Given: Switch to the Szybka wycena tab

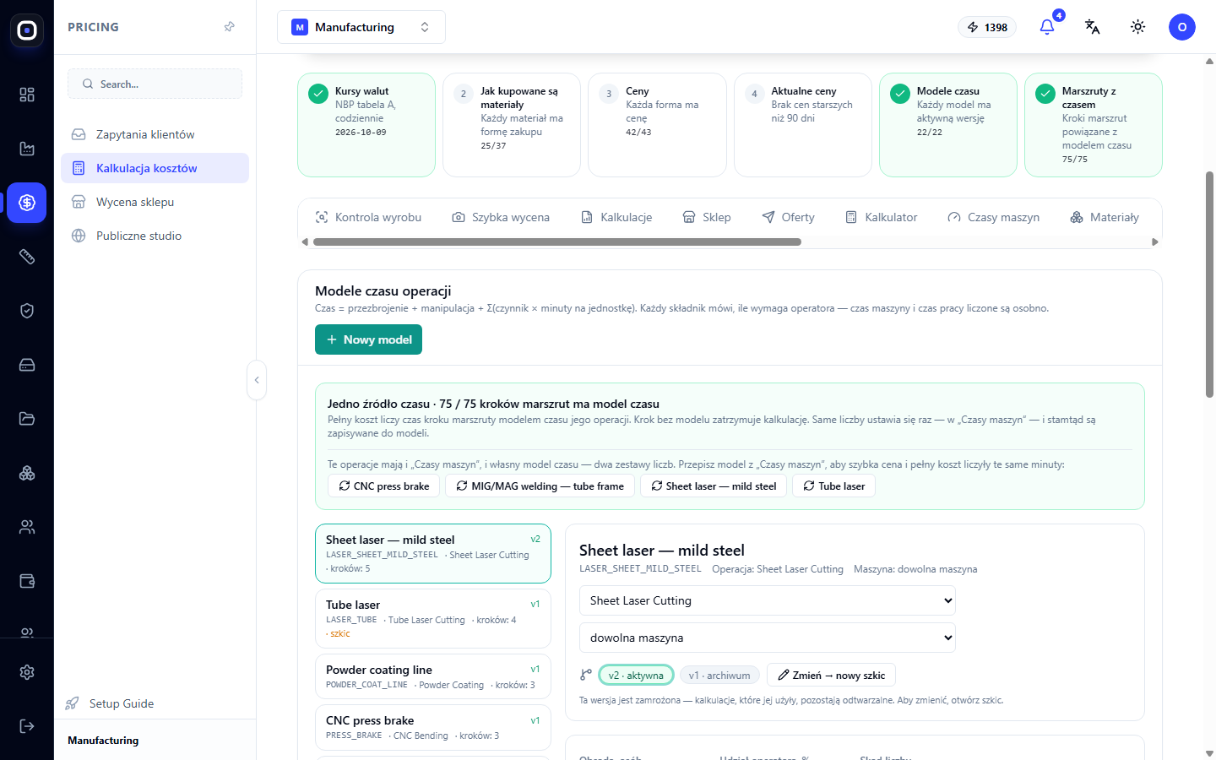Looking at the screenshot, I should pos(501,217).
